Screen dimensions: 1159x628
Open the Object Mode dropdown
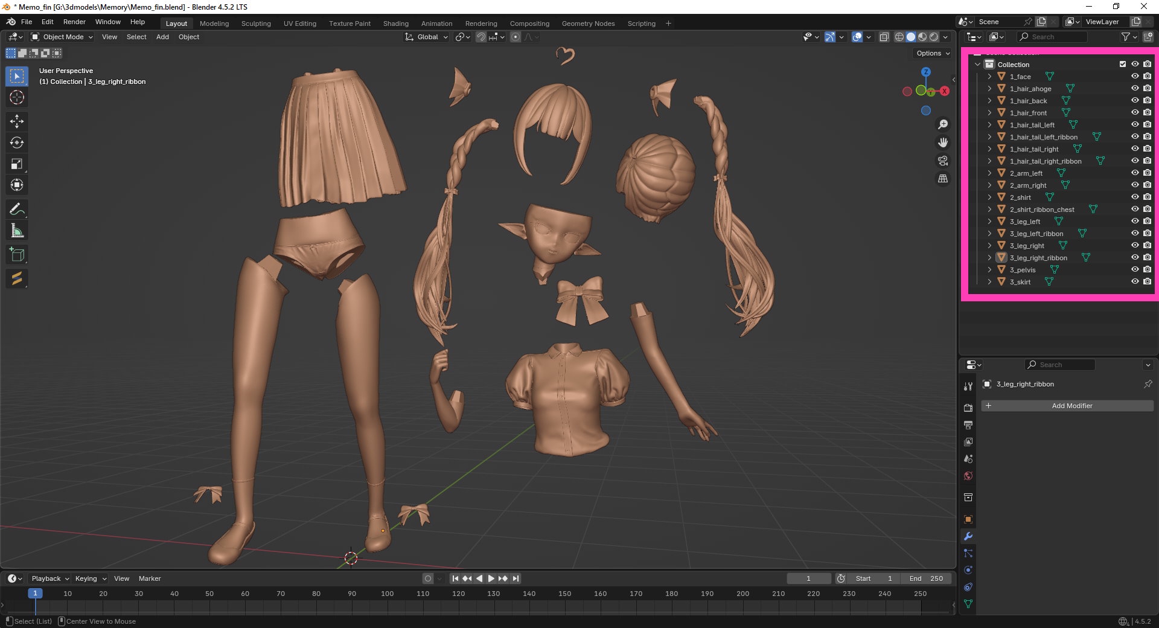pyautogui.click(x=62, y=37)
